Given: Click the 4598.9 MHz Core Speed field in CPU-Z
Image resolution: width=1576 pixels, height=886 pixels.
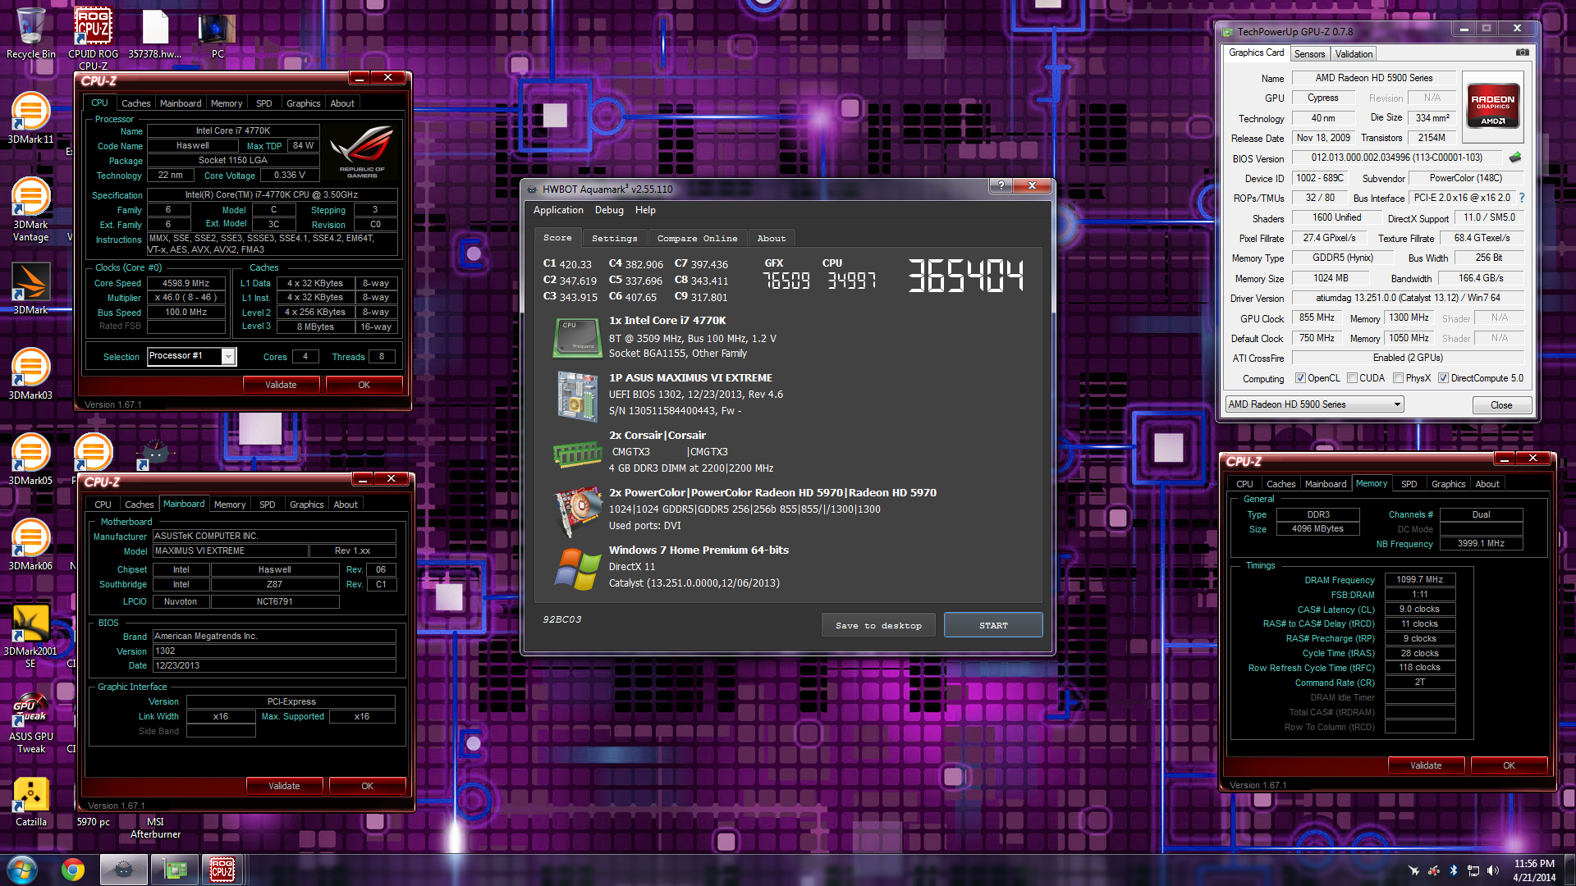Looking at the screenshot, I should click(186, 283).
